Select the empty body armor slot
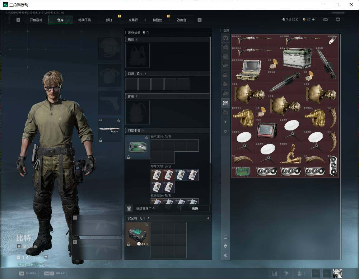359x279 pixels. (110, 75)
